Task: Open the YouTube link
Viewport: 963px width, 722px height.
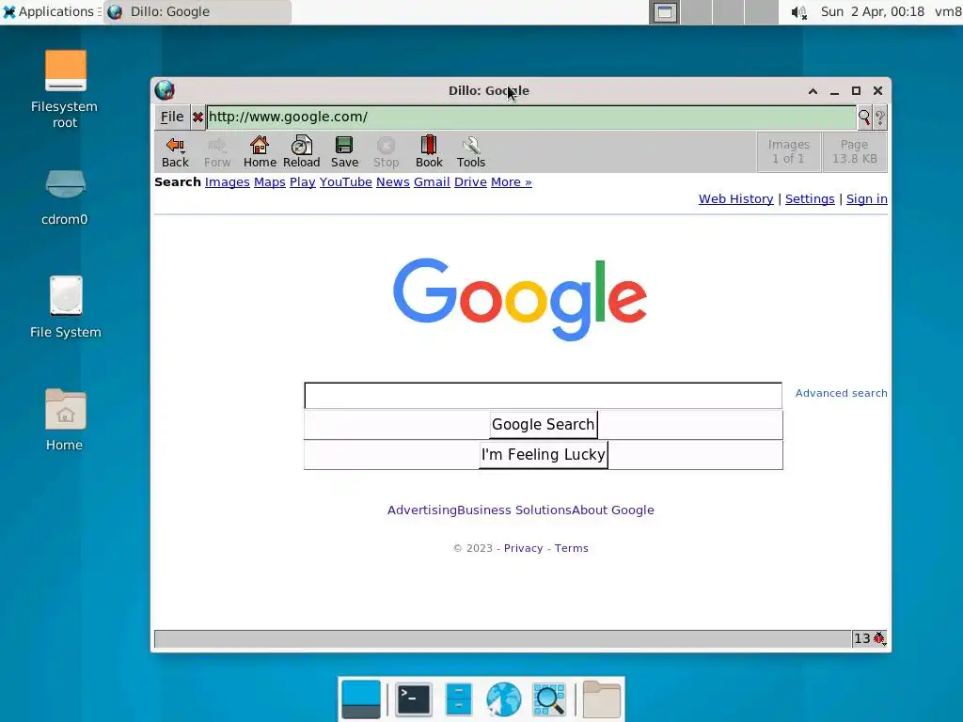Action: click(346, 181)
